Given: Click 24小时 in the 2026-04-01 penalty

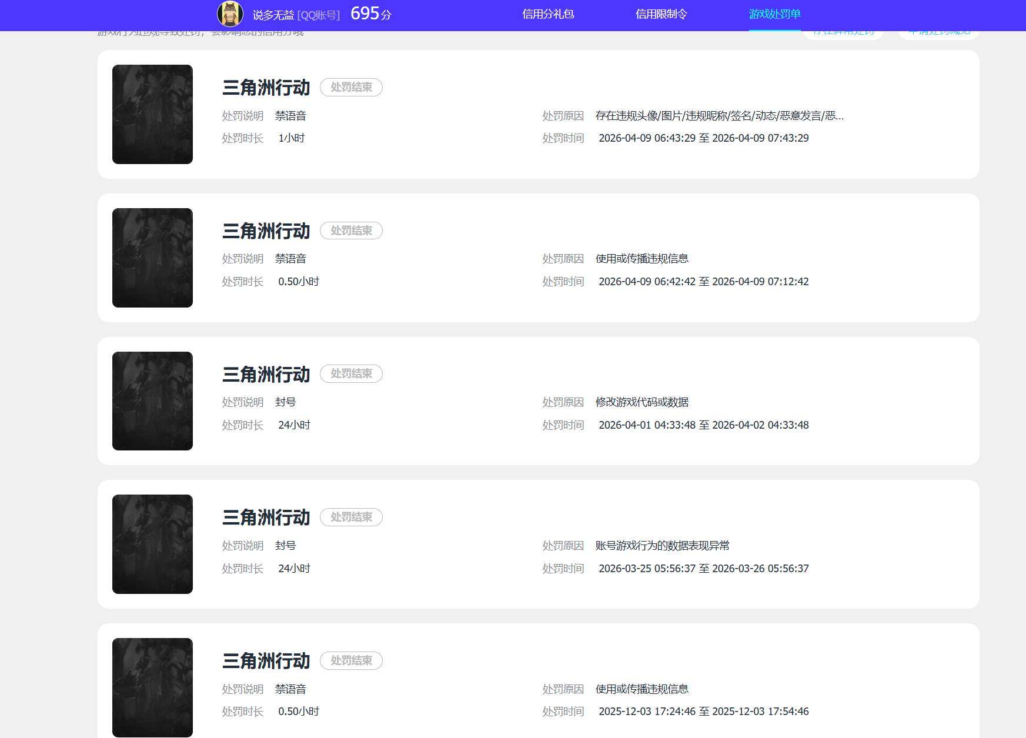Looking at the screenshot, I should click(x=294, y=425).
